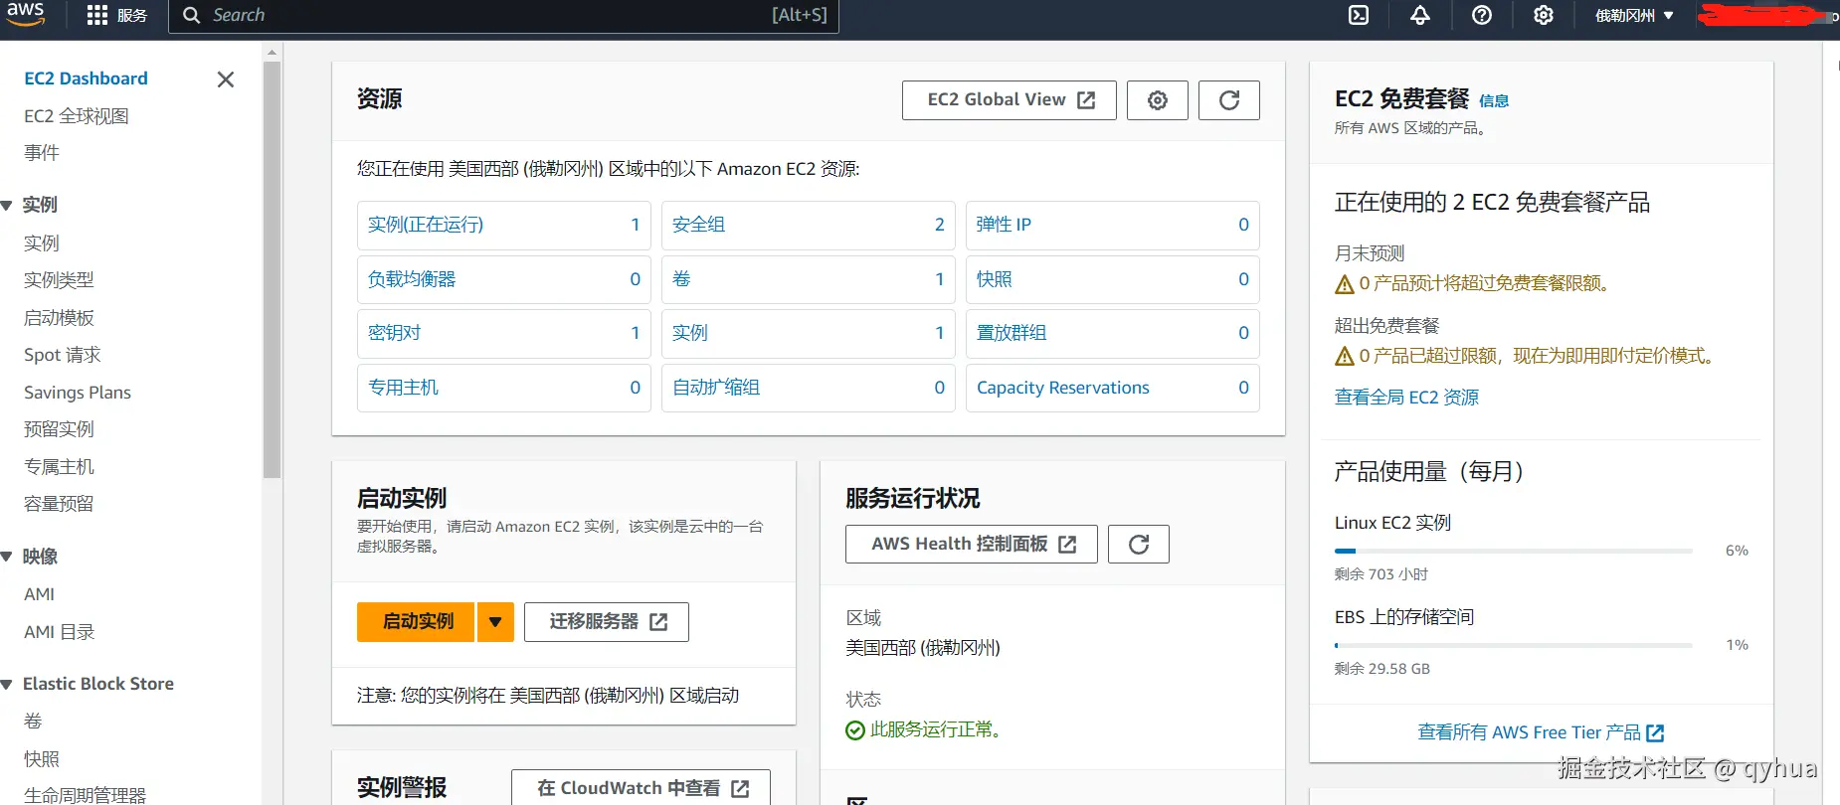Click the green service status check icon

coord(855,730)
